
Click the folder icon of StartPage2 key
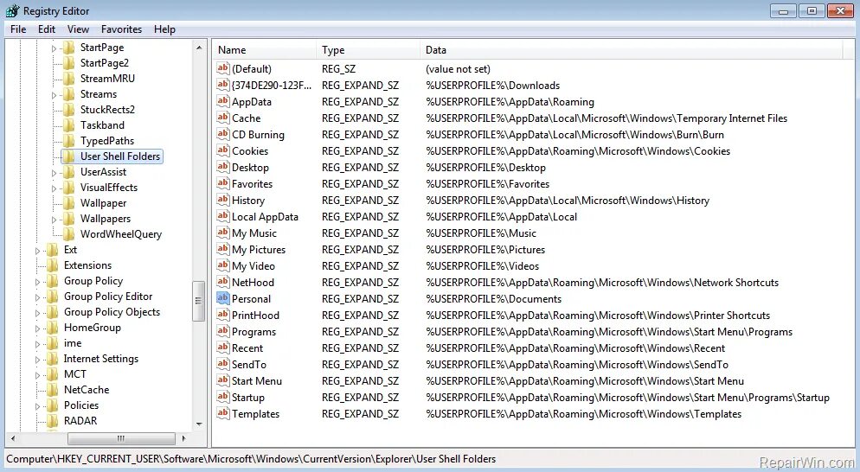point(68,63)
